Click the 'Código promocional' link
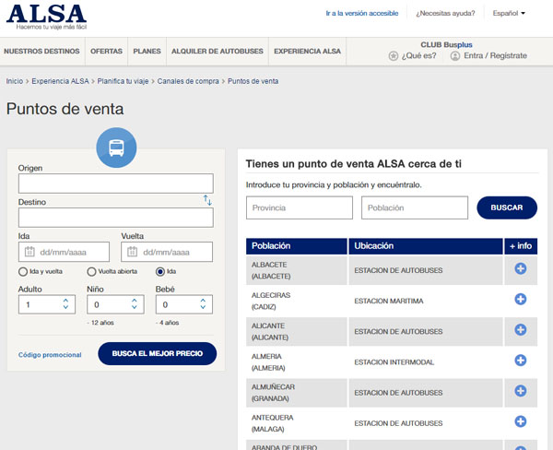Screen dimensions: 553x450 50,355
